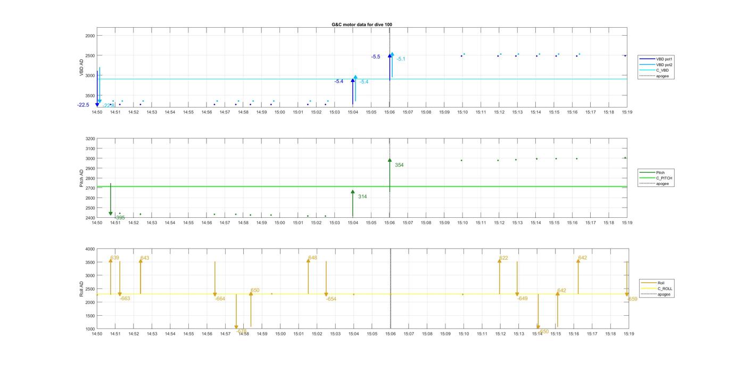Click the green C_PITCH horizontal line
The width and height of the screenshot is (745, 369).
tap(362, 186)
